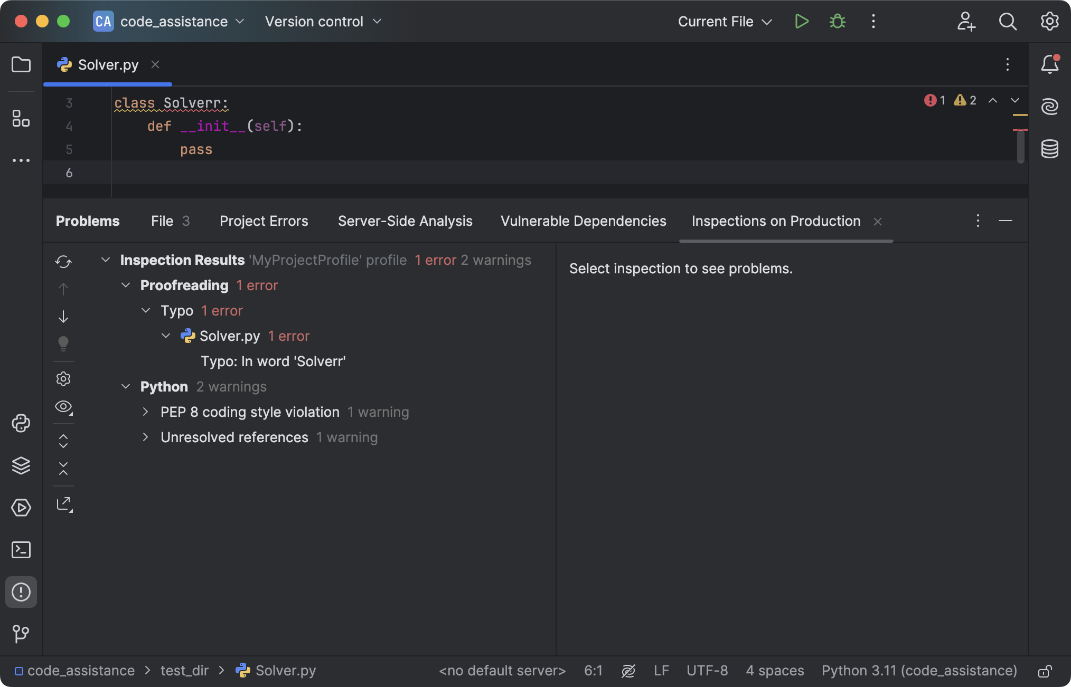Open the Current File run configuration dropdown
This screenshot has height=687, width=1071.
[724, 21]
